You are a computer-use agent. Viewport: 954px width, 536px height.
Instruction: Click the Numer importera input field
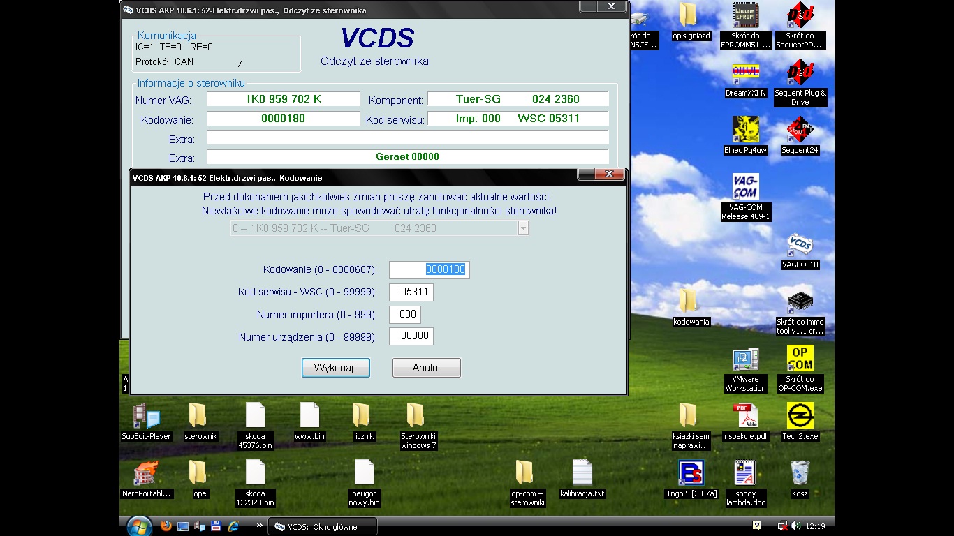click(x=405, y=314)
